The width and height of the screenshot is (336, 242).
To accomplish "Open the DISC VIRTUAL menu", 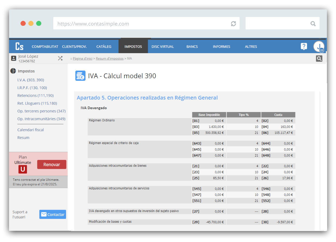I will (163, 47).
